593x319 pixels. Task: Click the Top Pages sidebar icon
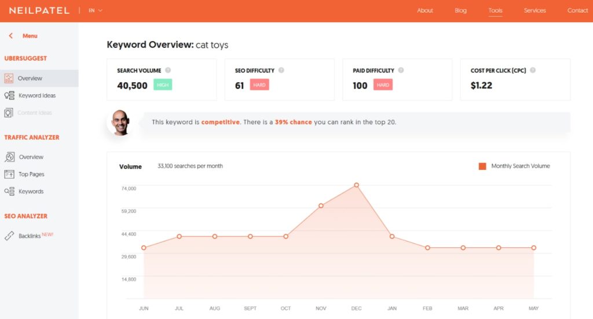point(9,174)
